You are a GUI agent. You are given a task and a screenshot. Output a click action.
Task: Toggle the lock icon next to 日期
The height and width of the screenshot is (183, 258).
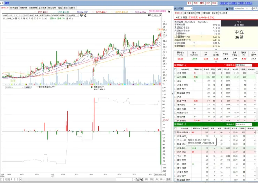click(227, 9)
